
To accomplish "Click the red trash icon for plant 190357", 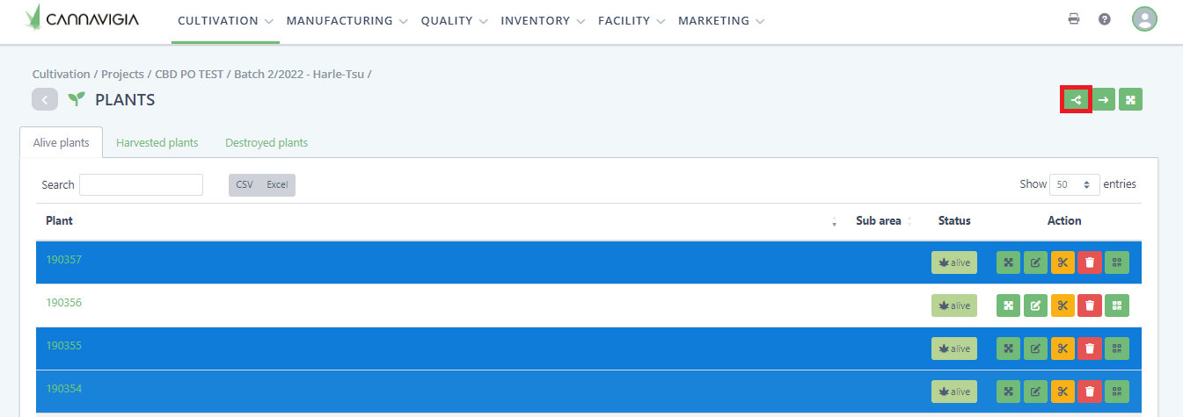I will tap(1090, 262).
